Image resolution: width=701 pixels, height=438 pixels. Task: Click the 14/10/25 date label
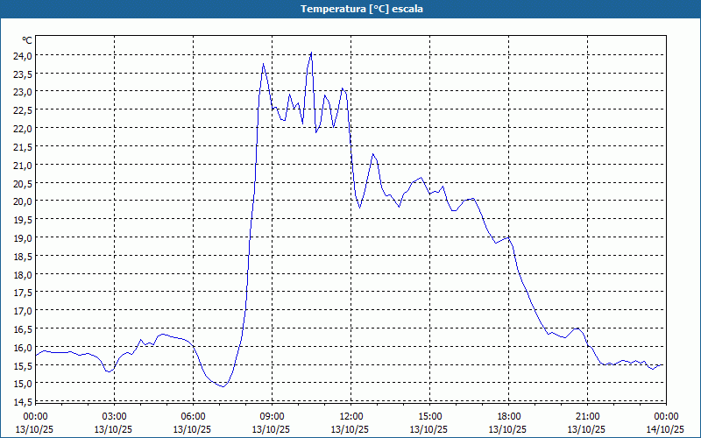pyautogui.click(x=665, y=429)
